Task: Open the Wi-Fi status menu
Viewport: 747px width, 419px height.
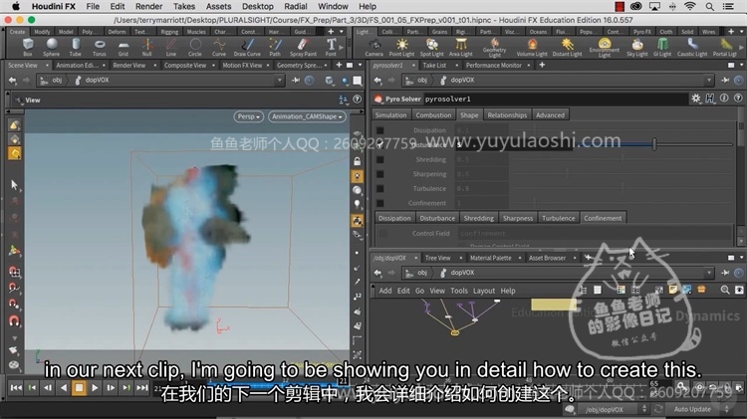Action: tap(690, 6)
